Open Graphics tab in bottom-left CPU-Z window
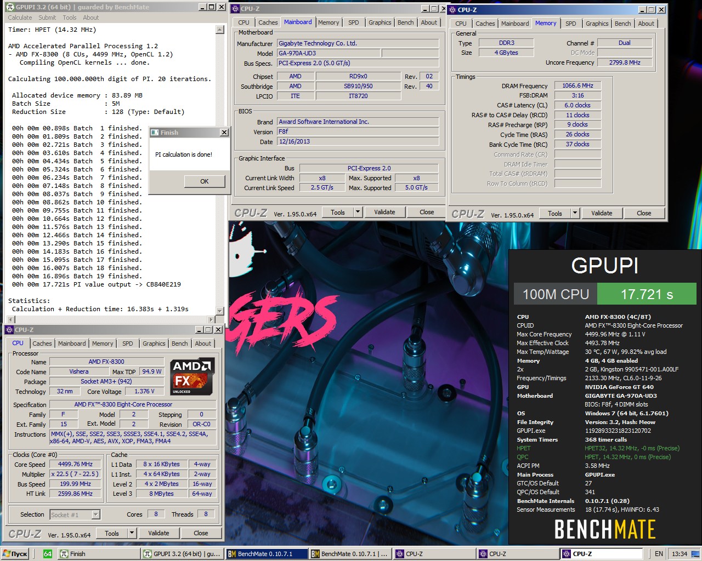702x561 pixels. pos(154,344)
